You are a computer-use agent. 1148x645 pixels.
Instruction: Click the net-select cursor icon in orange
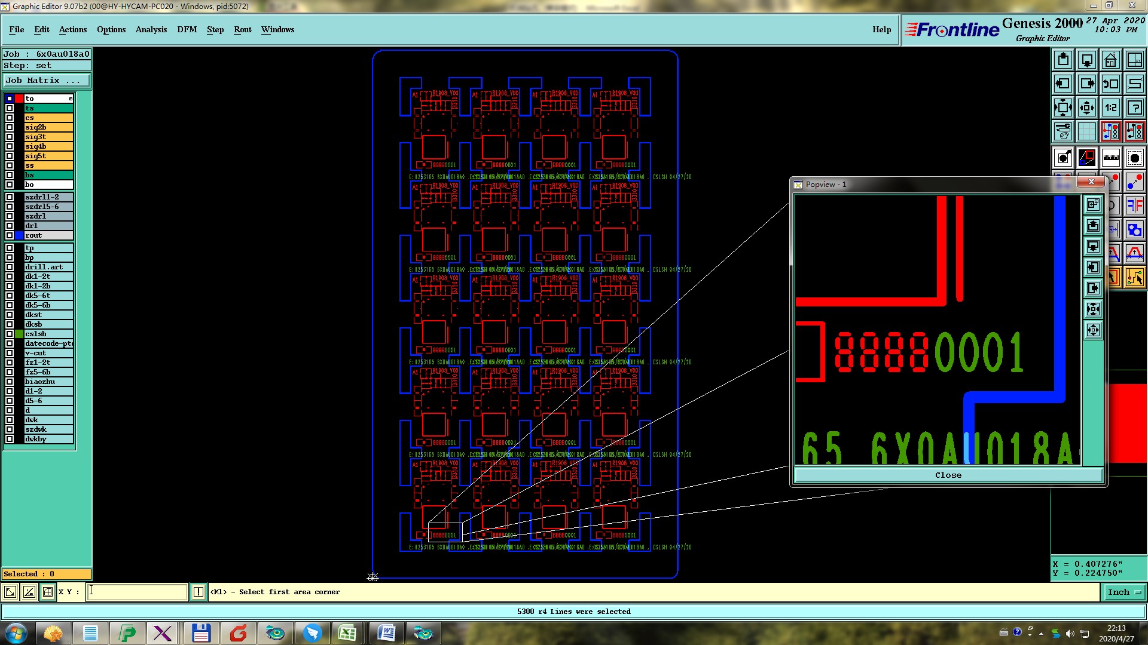tap(1134, 277)
